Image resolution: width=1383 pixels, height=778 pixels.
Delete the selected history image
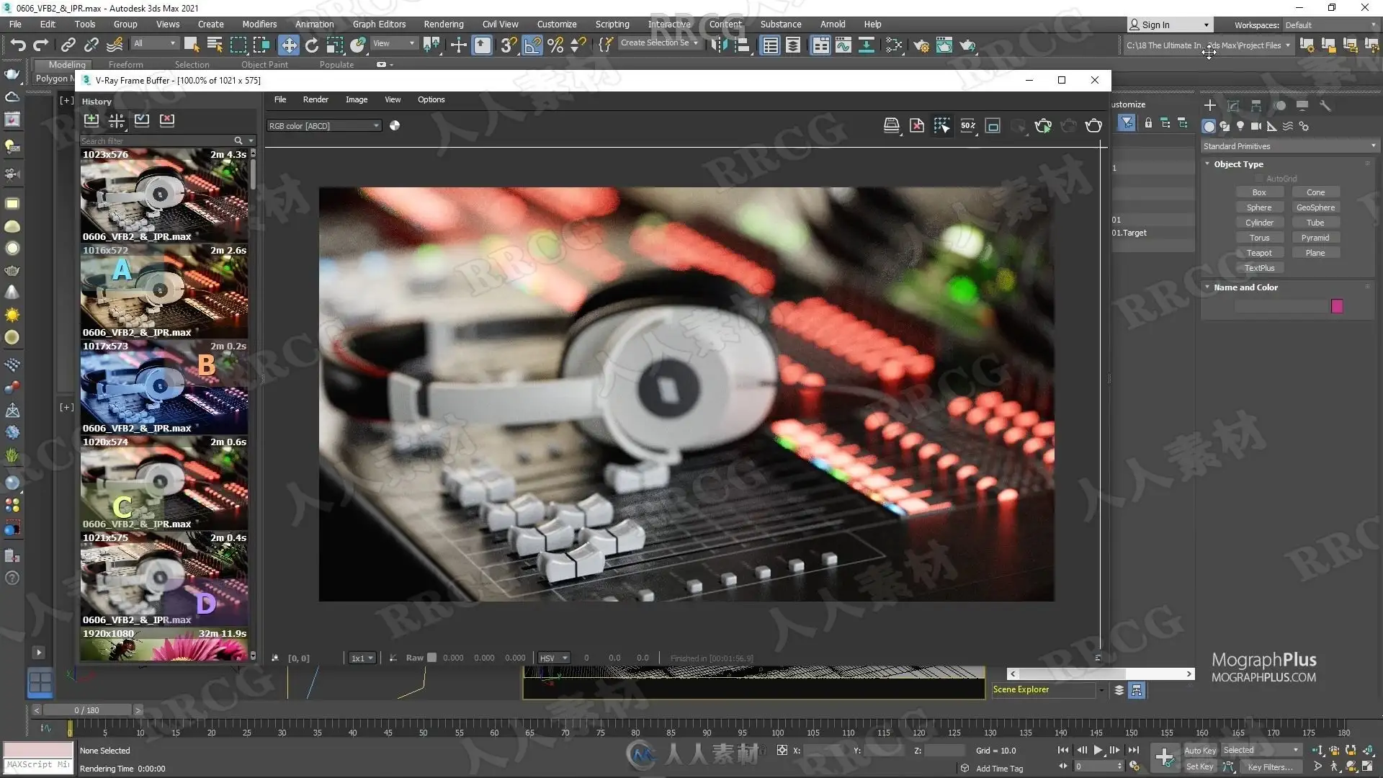pos(167,120)
